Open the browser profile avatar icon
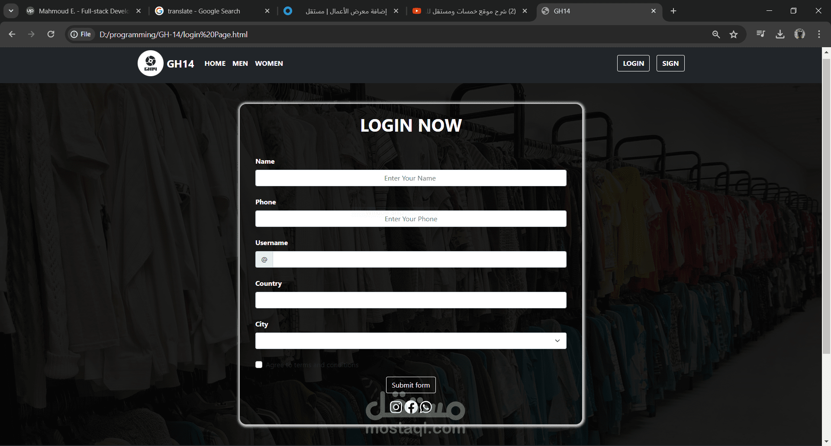The height and width of the screenshot is (446, 831). pyautogui.click(x=799, y=34)
